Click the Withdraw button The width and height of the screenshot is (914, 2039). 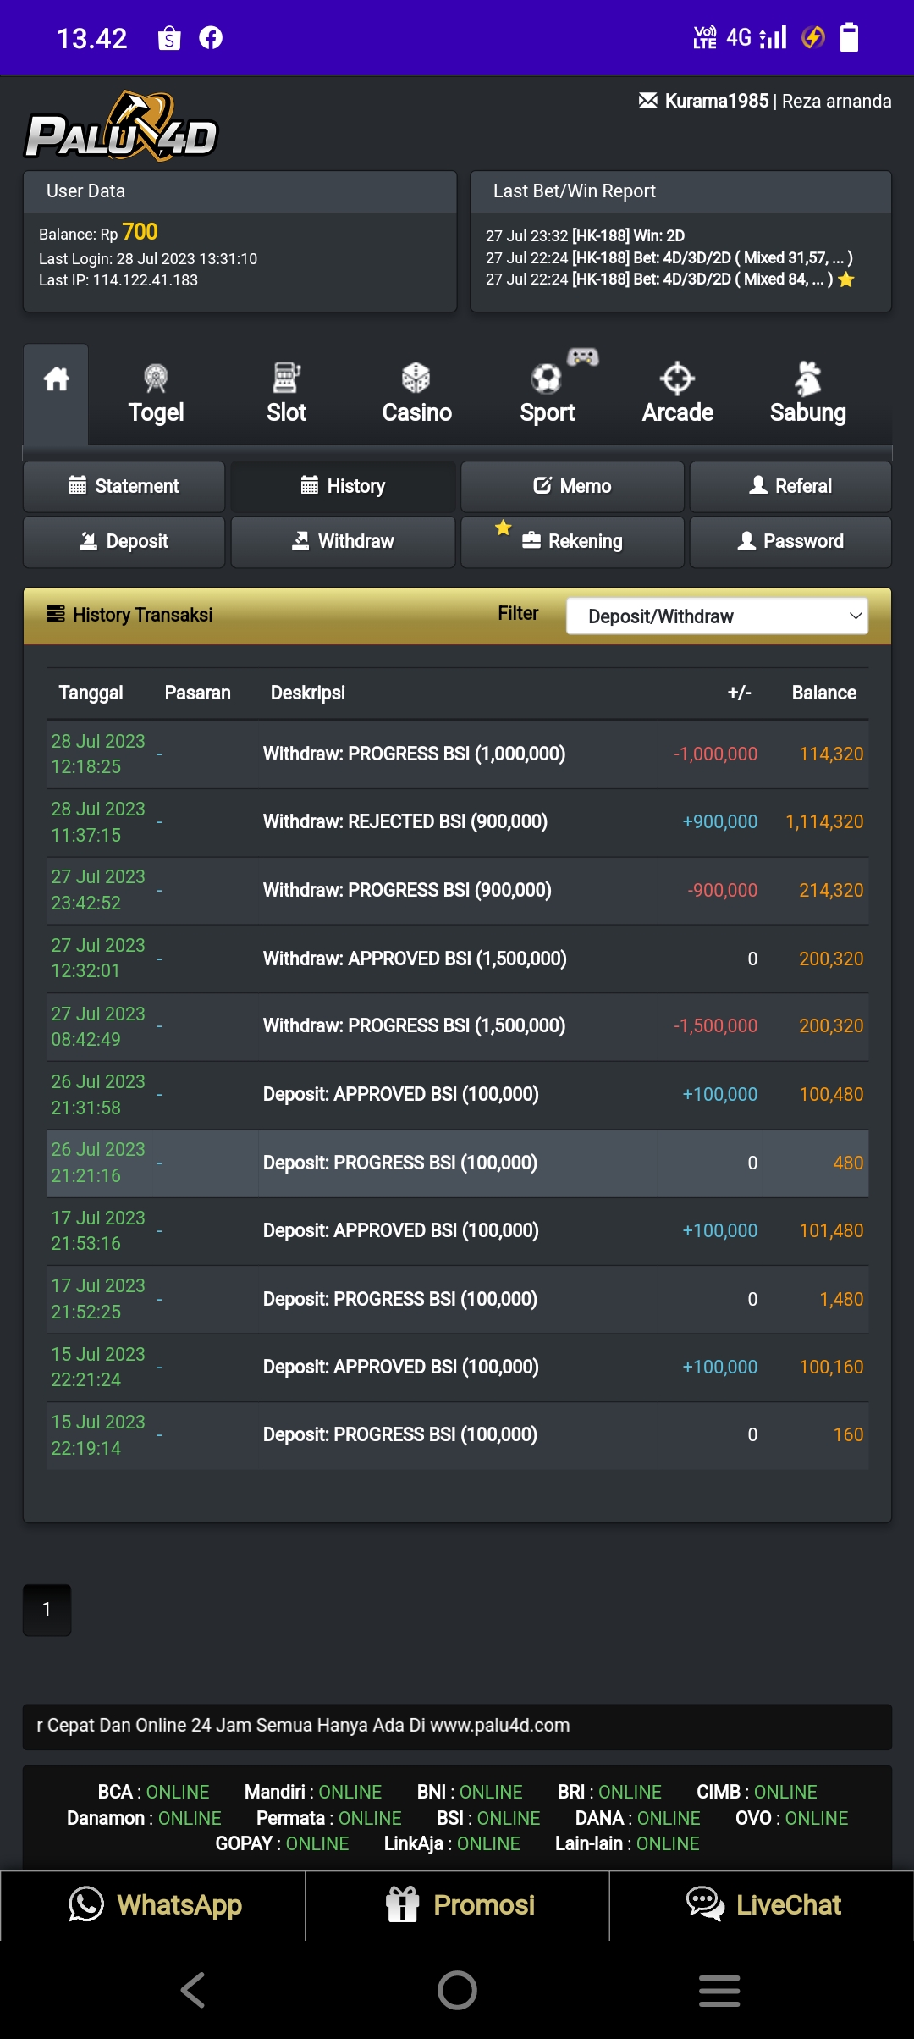pyautogui.click(x=343, y=541)
